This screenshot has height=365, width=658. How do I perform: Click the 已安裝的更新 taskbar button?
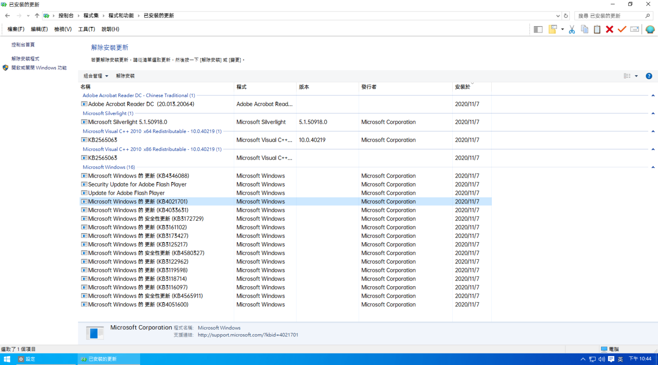tap(109, 359)
